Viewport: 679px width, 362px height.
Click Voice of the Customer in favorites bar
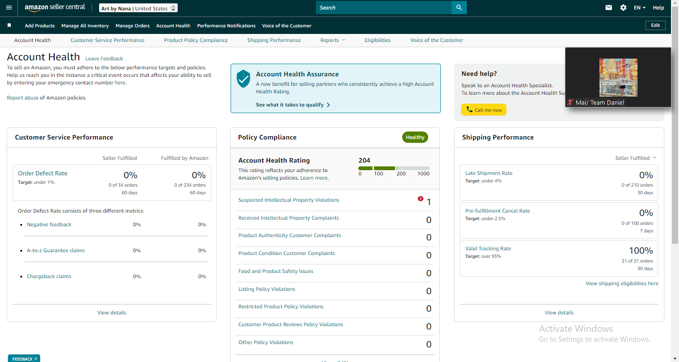[x=287, y=25]
